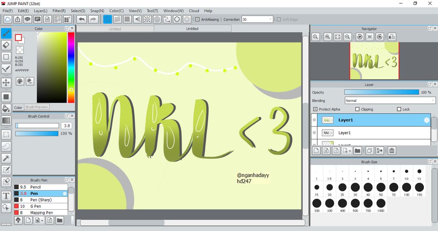
Task: Select the Mapping Pen brush
Action: (x=41, y=213)
